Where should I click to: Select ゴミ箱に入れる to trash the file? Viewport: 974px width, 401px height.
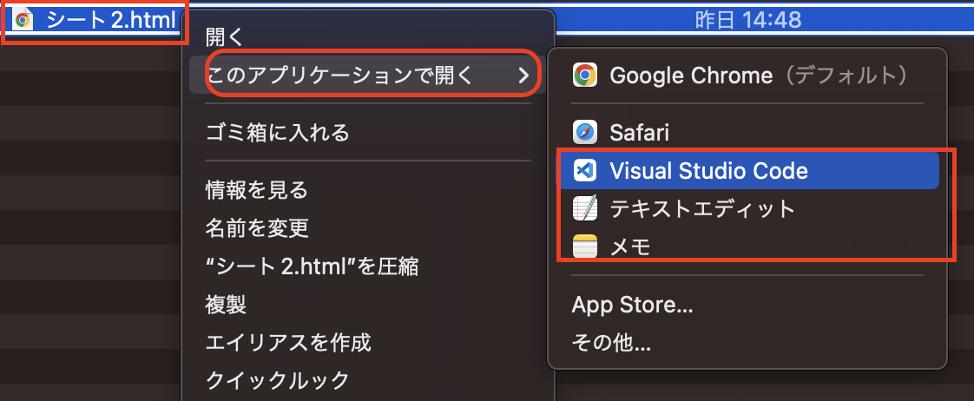click(x=277, y=132)
